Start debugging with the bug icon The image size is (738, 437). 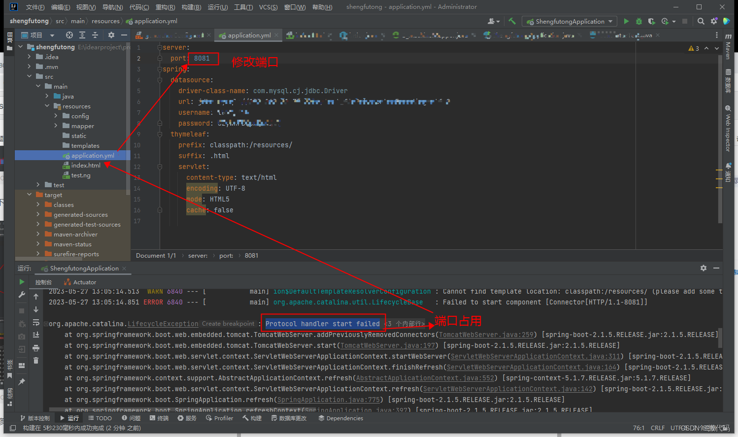(639, 21)
